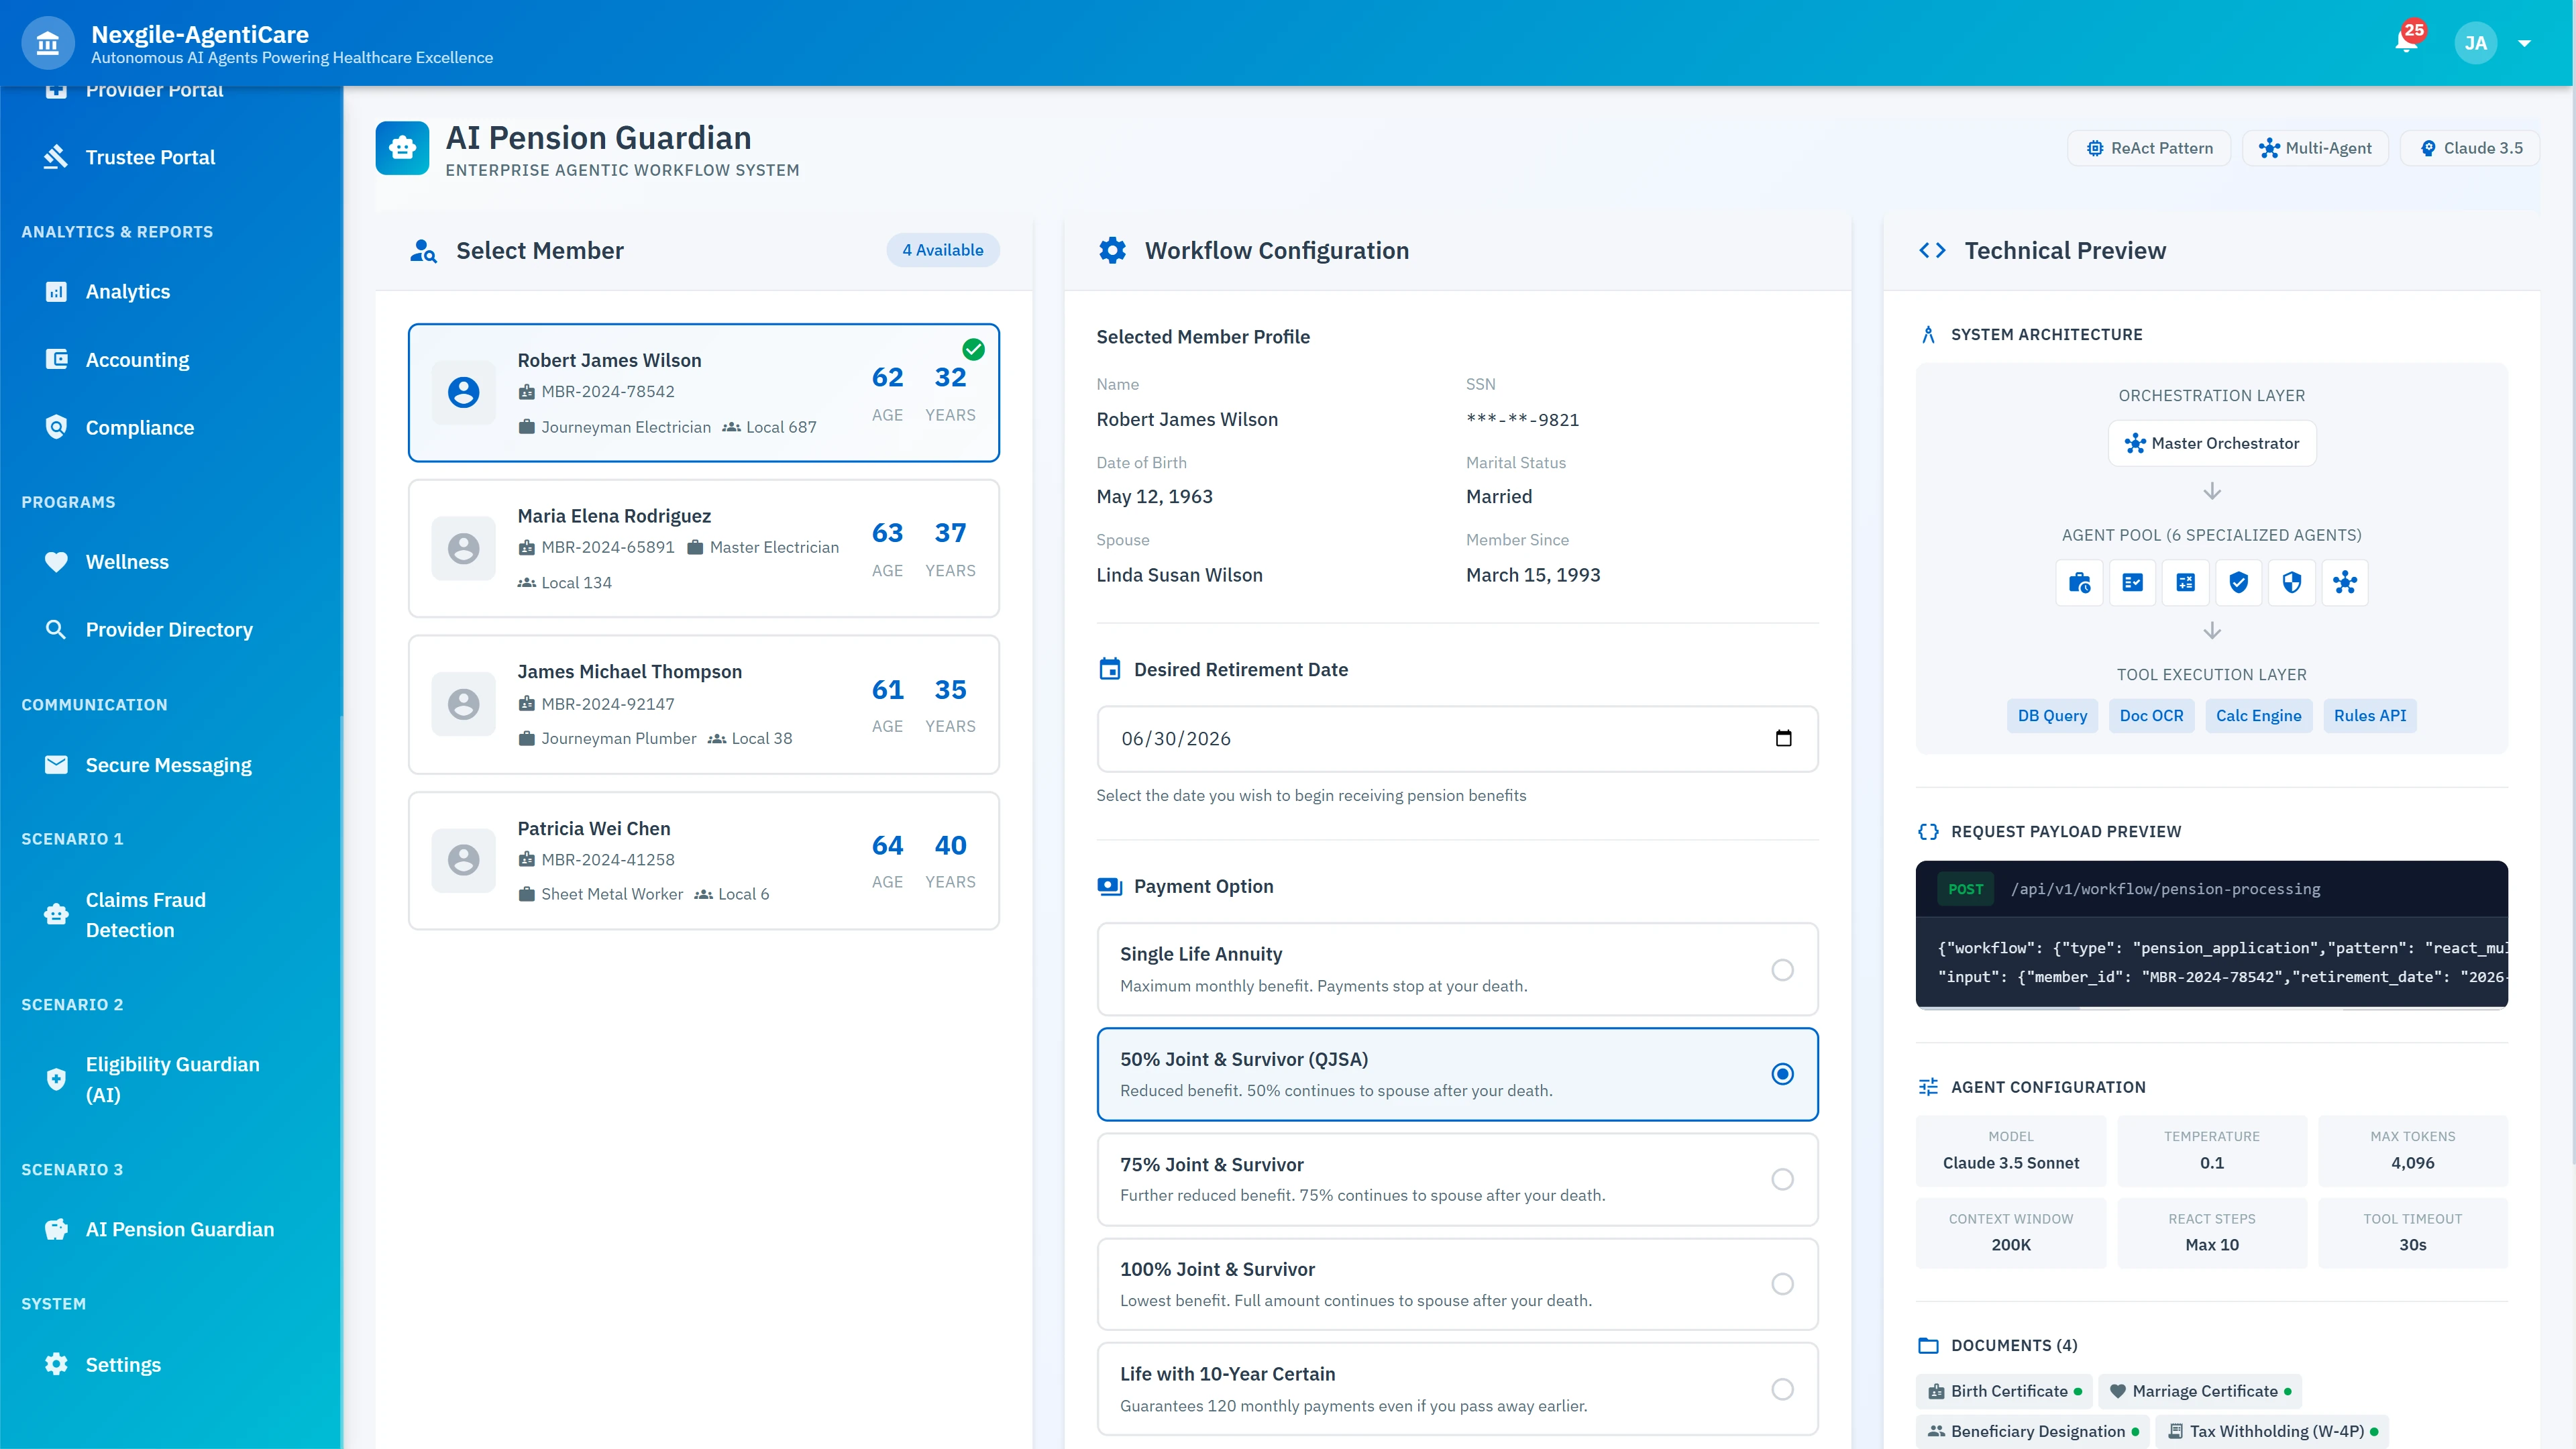Viewport: 2576px width, 1449px height.
Task: Click the Claude 3.5 badge in the header
Action: pos(2470,147)
